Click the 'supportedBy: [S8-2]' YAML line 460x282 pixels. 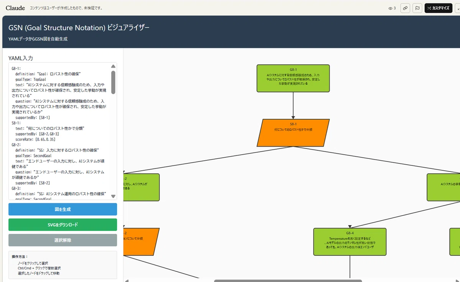33,183
